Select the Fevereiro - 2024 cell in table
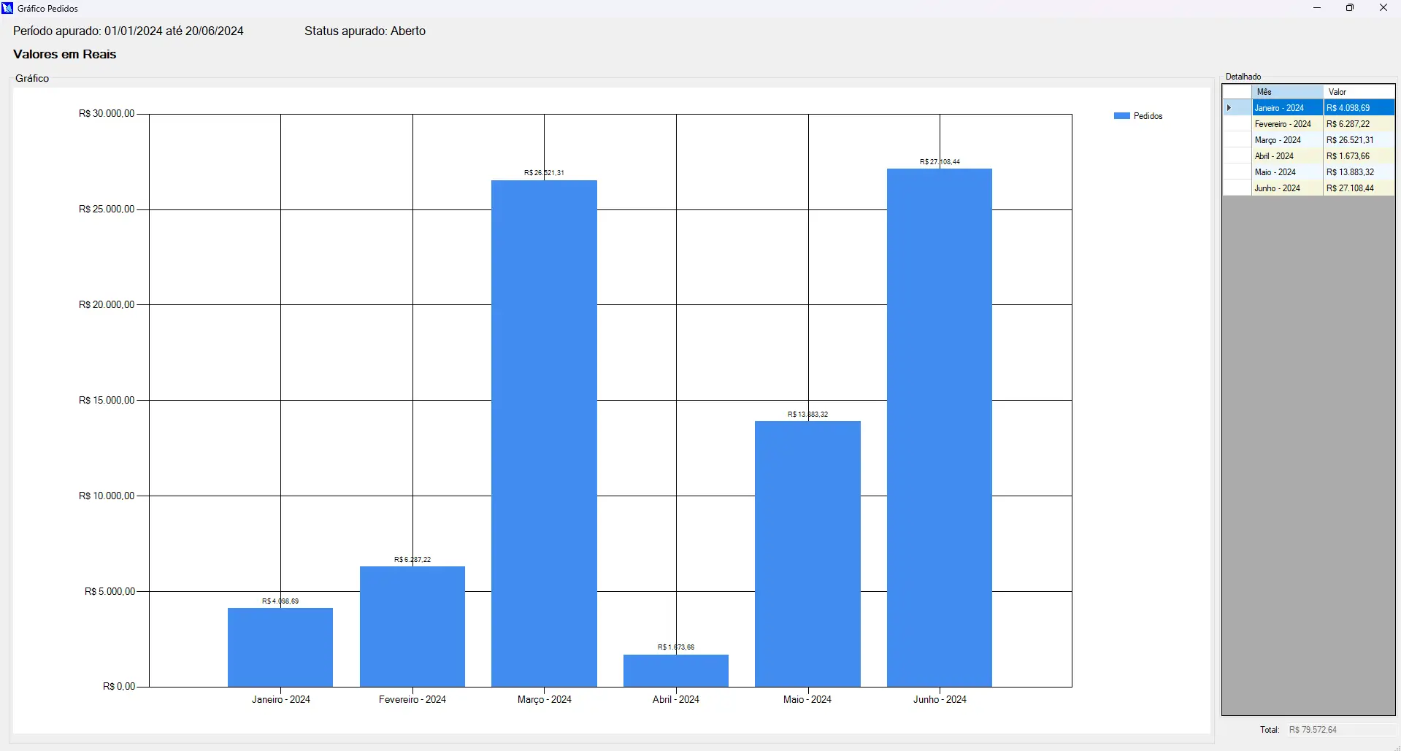This screenshot has height=751, width=1401. (x=1287, y=124)
